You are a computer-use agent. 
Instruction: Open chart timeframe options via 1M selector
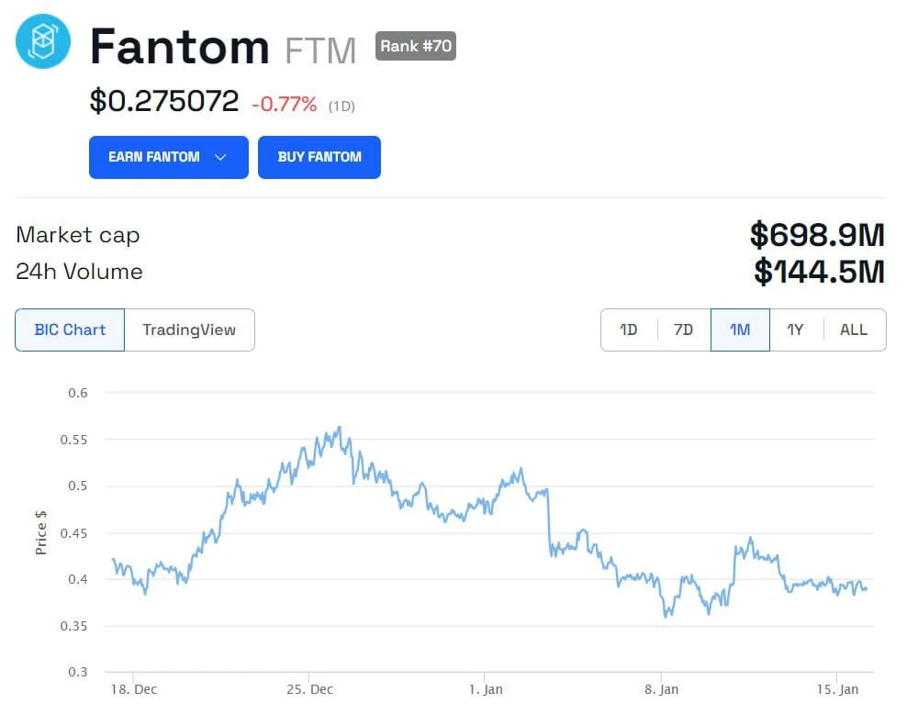[740, 329]
